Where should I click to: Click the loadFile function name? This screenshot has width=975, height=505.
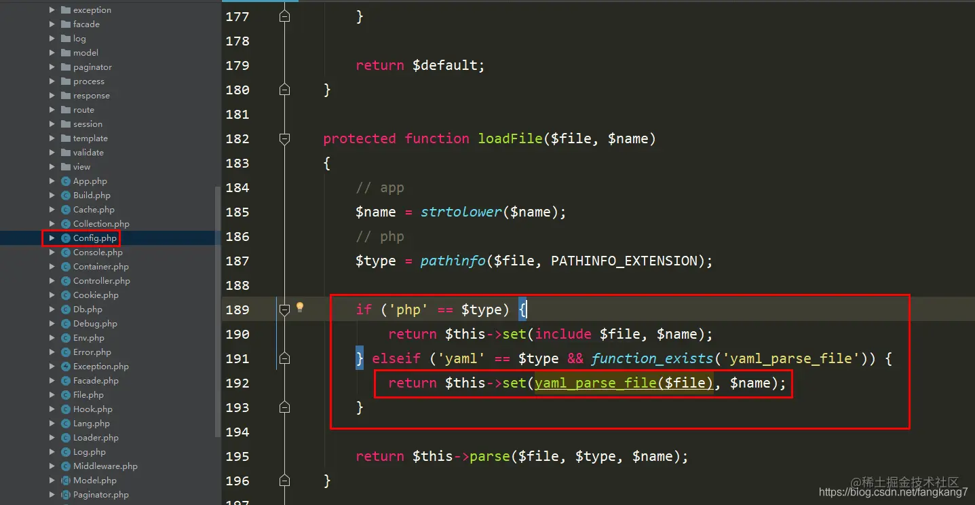click(510, 138)
